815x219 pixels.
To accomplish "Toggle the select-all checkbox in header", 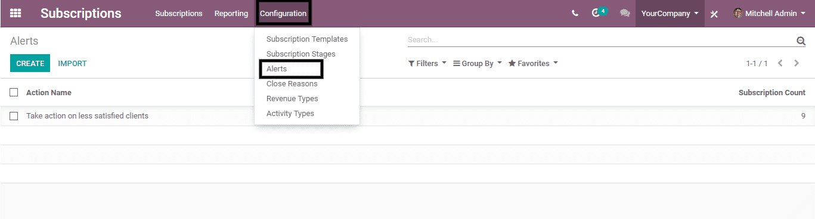I will point(14,92).
